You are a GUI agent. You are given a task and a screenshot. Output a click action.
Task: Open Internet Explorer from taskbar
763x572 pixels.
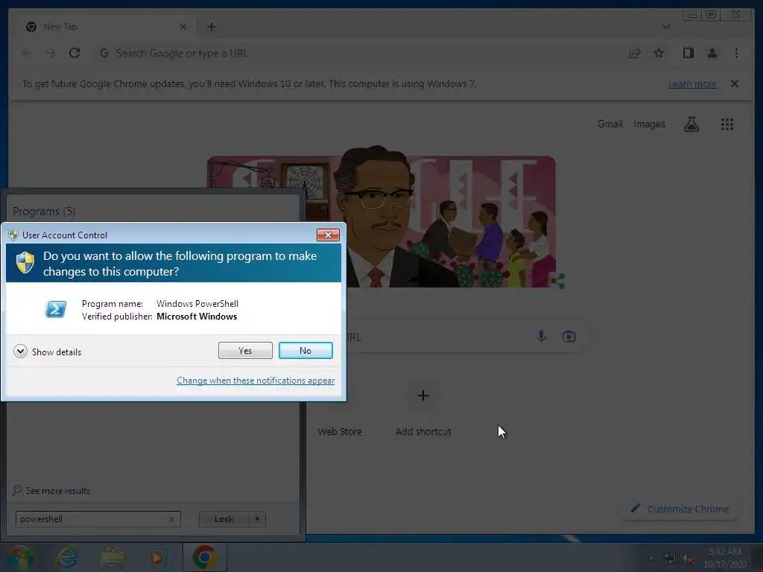tap(66, 557)
